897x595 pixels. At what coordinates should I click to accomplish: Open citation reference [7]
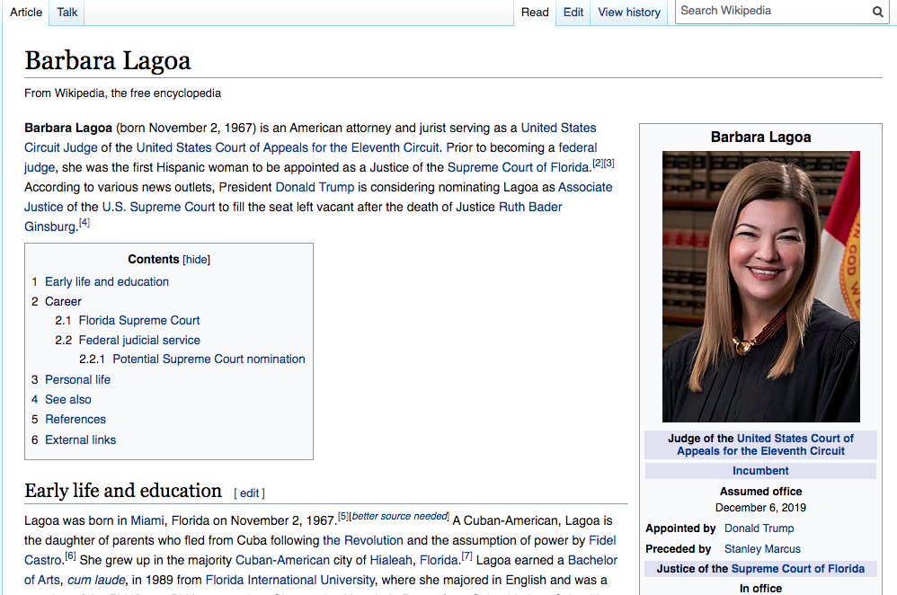(x=466, y=555)
